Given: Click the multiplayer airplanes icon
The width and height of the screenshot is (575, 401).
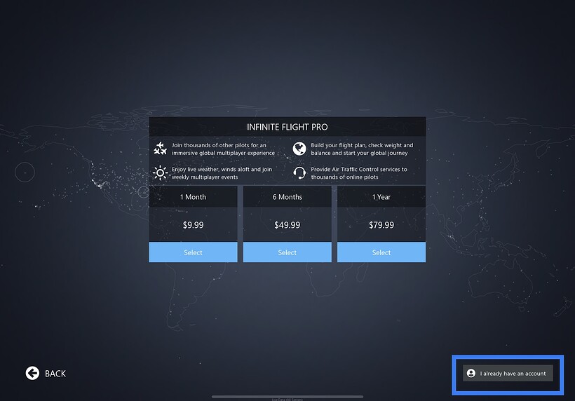Looking at the screenshot, I should tap(161, 149).
